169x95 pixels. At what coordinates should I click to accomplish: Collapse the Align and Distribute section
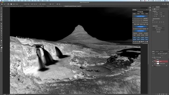152,19
